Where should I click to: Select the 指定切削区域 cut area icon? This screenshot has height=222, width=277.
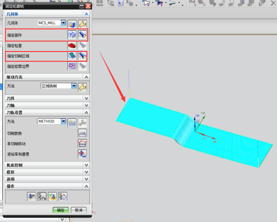(x=72, y=55)
